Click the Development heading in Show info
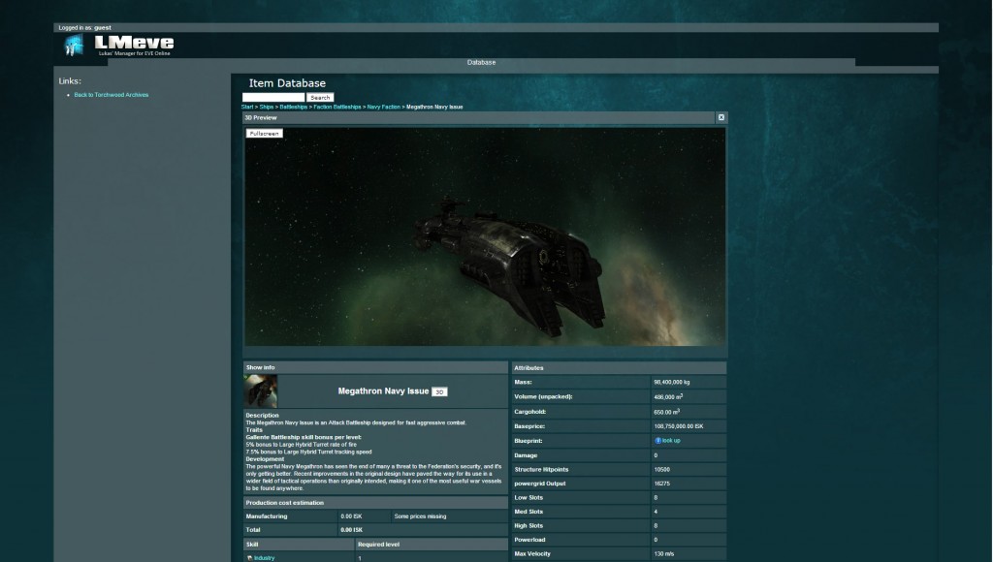Screen dimensions: 993x562 [x=265, y=459]
